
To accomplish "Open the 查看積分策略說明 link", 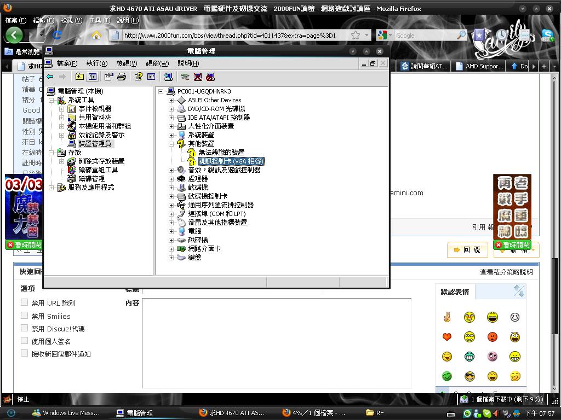I will click(x=506, y=272).
